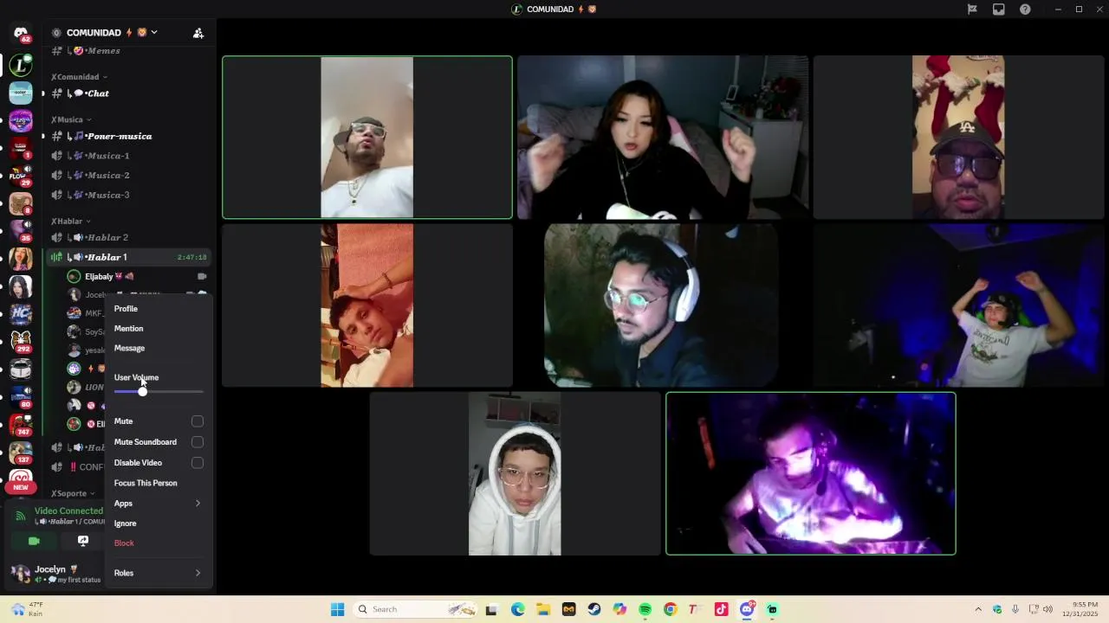
Task: Open the Discord inbox icon in title bar
Action: (x=999, y=10)
